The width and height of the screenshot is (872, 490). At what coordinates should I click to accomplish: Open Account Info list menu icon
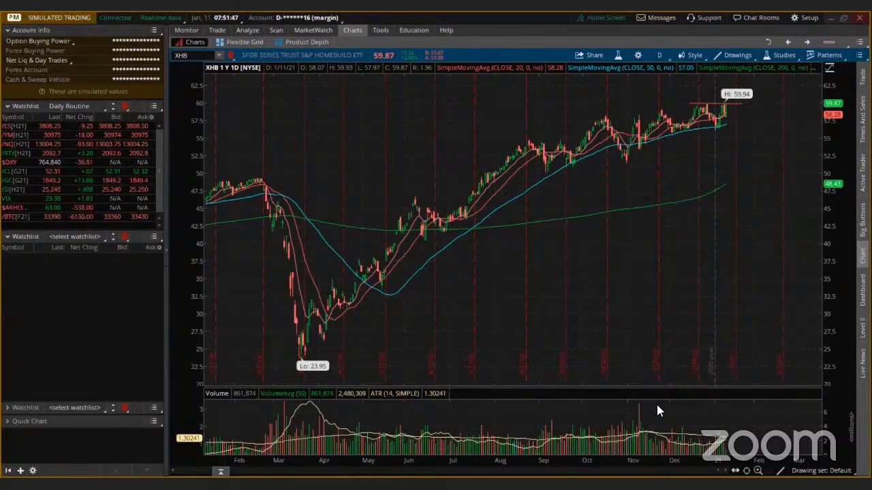click(x=154, y=30)
